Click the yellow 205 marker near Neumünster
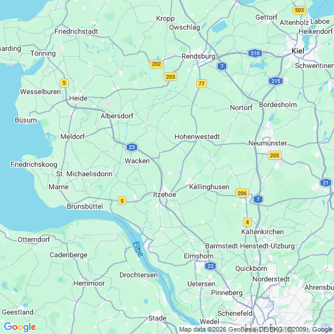The width and height of the screenshot is (334, 334). pyautogui.click(x=274, y=155)
